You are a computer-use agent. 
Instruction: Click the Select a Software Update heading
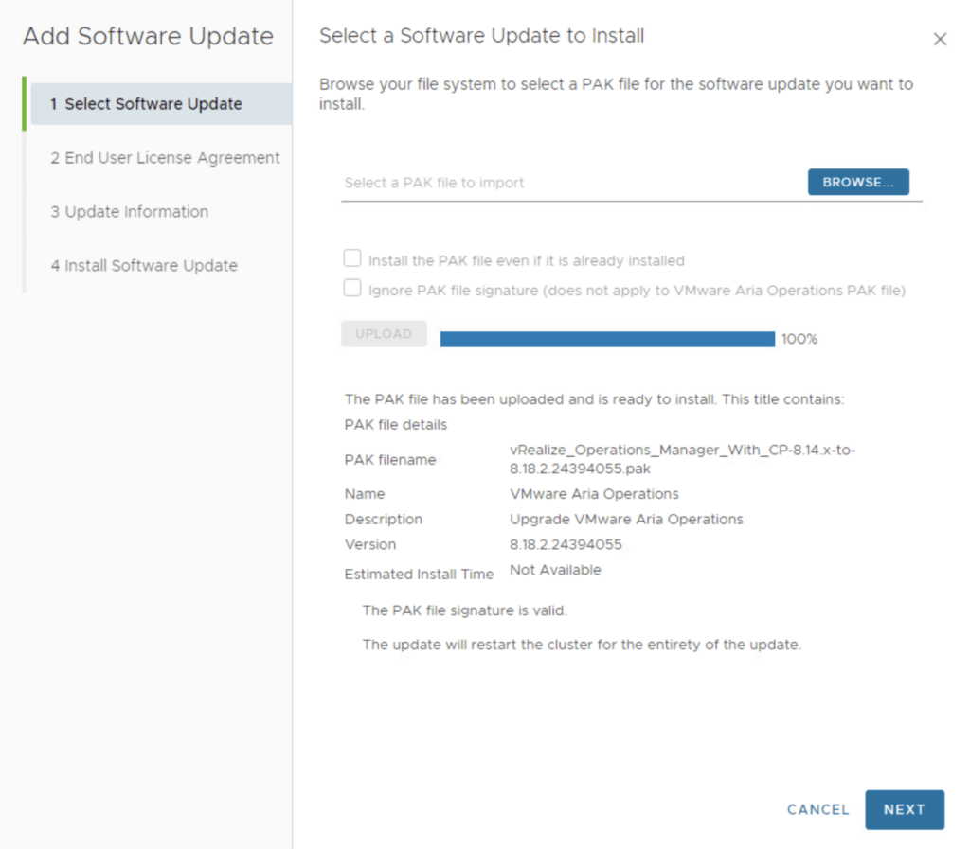click(x=481, y=37)
